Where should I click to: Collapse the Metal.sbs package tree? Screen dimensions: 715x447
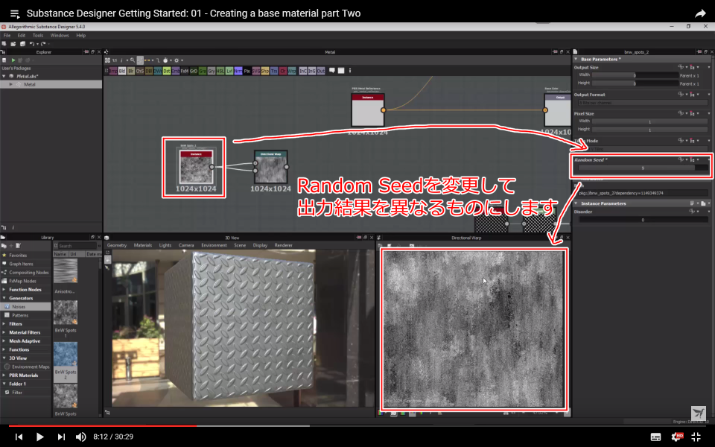pyautogui.click(x=4, y=76)
